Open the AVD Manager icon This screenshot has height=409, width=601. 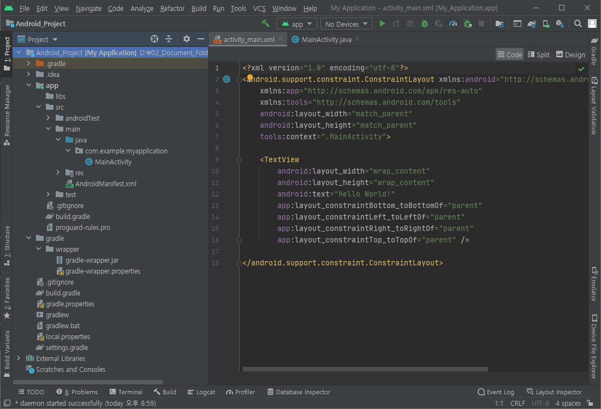pyautogui.click(x=546, y=24)
